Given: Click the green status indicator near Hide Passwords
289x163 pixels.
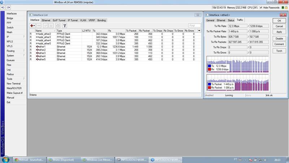Looking at the screenshot, I should tap(283, 8).
